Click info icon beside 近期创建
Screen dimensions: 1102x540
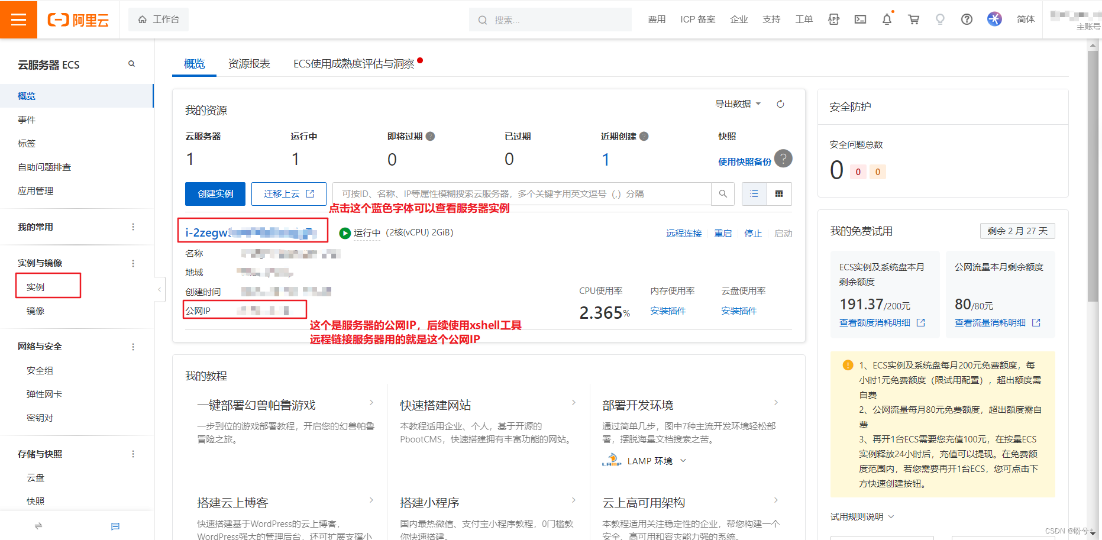coord(644,136)
